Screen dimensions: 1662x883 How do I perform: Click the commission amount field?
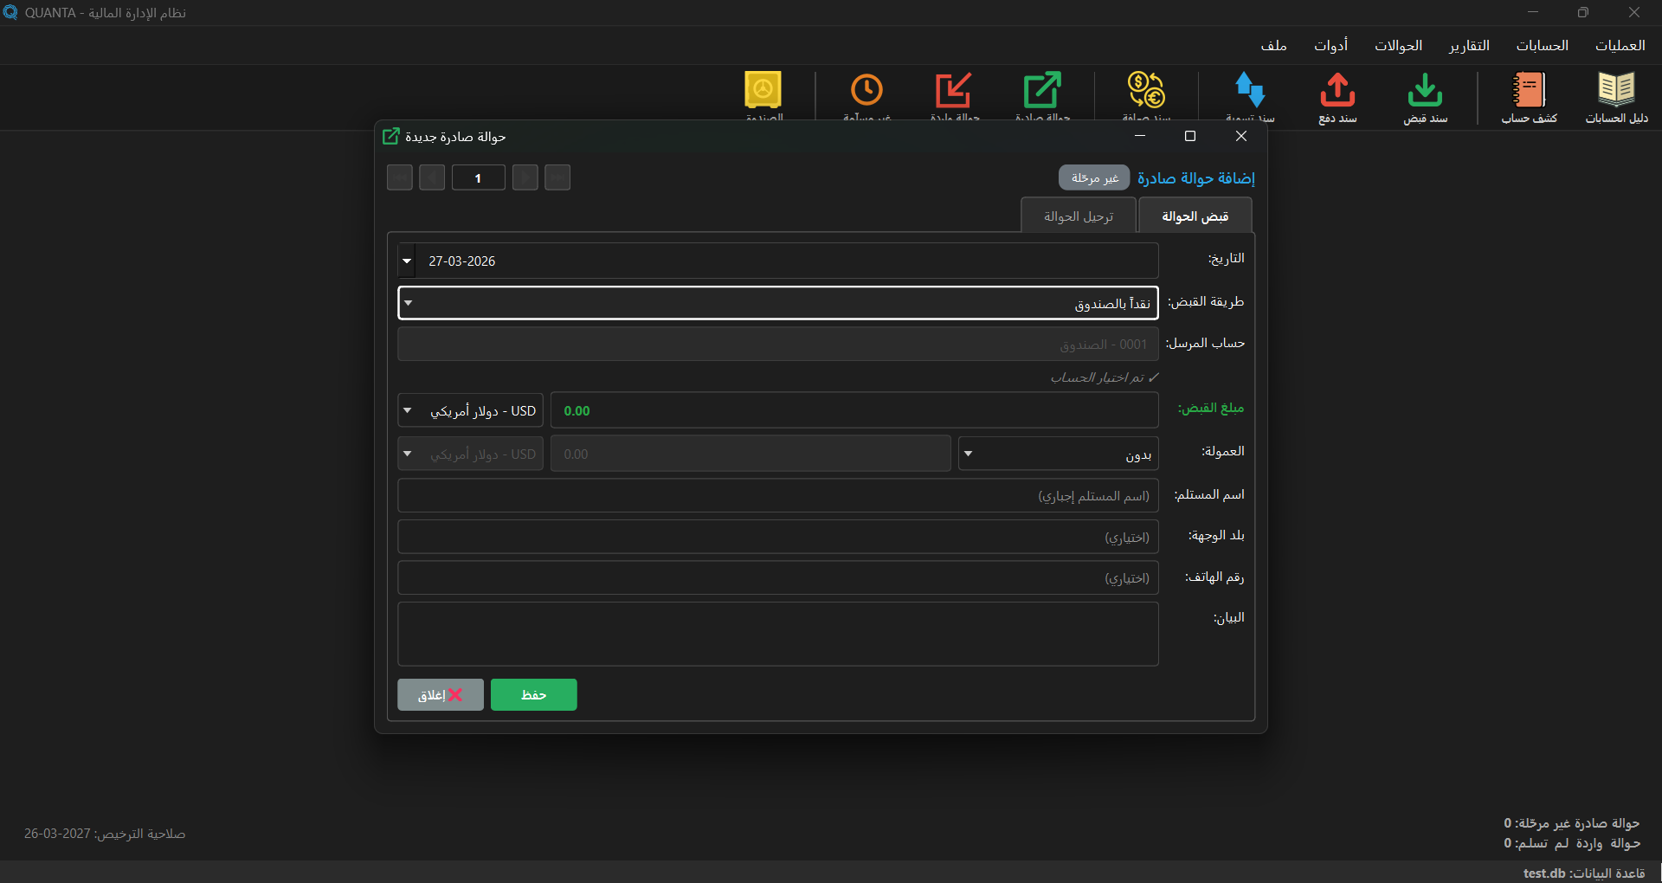[x=750, y=454]
